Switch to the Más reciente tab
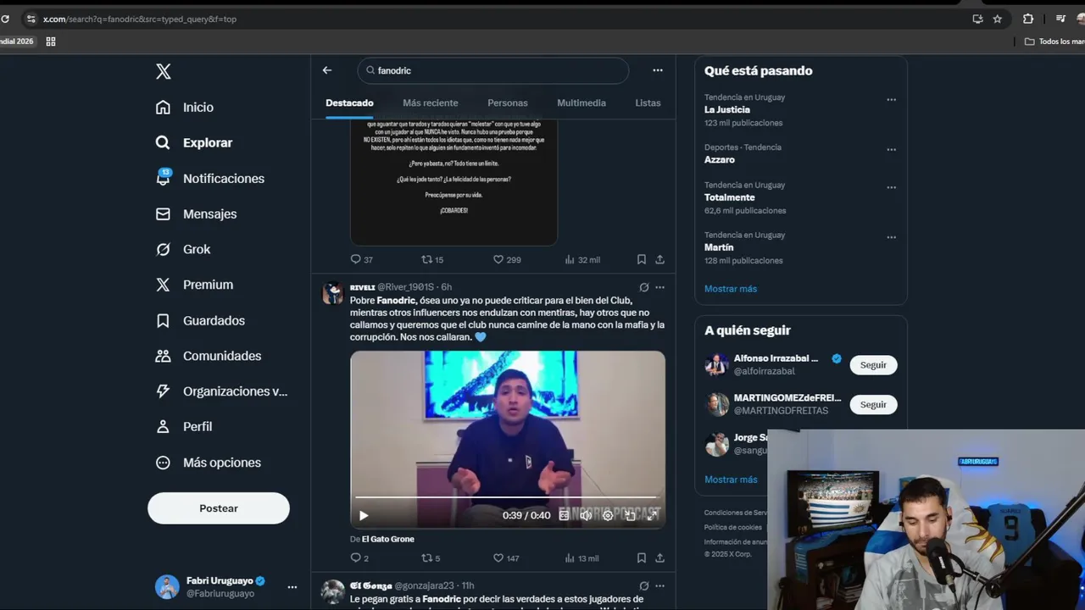 pos(430,103)
